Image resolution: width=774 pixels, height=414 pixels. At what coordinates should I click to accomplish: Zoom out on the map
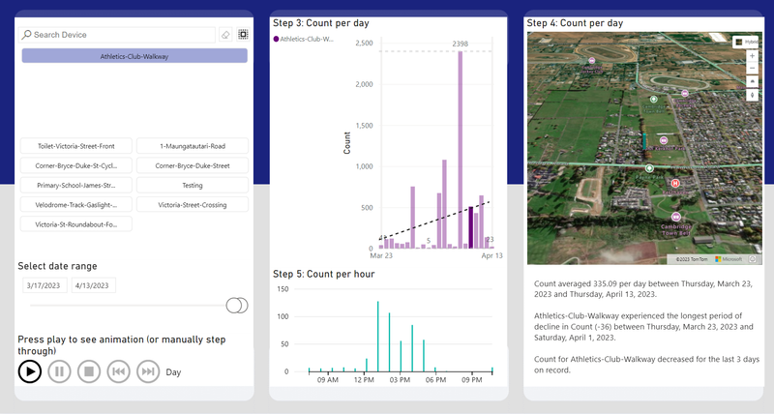(752, 69)
